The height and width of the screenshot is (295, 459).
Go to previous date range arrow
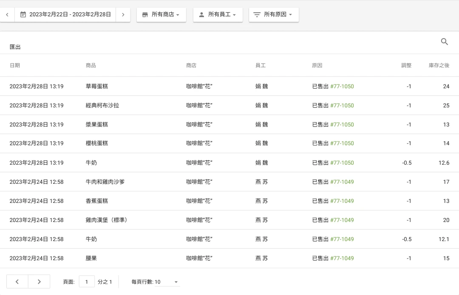point(7,14)
